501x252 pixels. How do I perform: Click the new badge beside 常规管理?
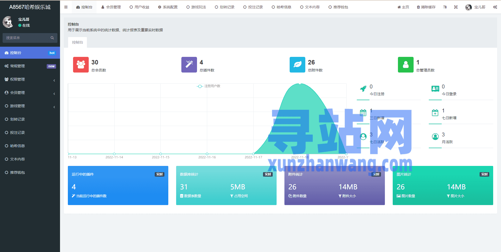51,66
